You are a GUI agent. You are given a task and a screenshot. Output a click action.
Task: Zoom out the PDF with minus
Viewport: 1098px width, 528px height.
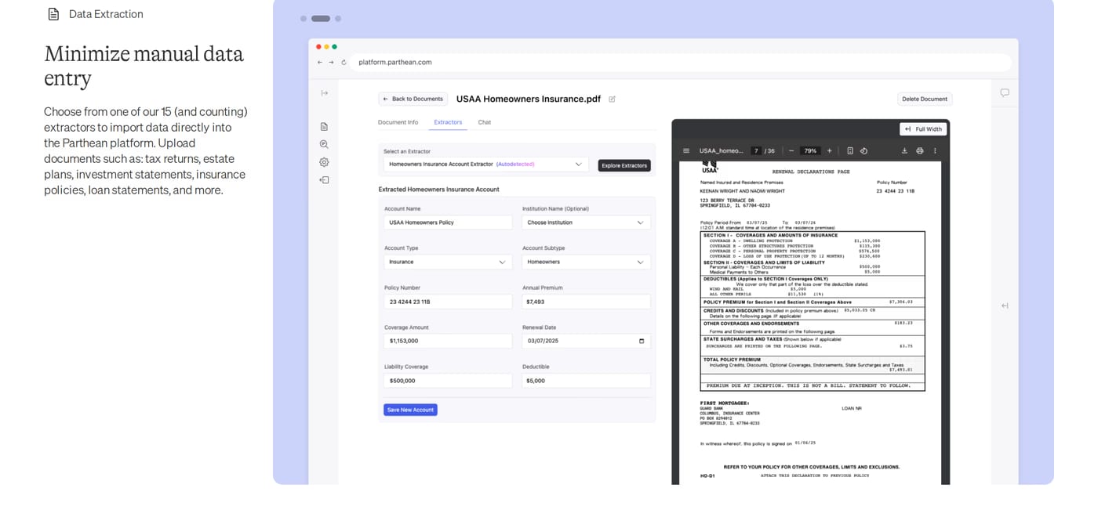791,150
